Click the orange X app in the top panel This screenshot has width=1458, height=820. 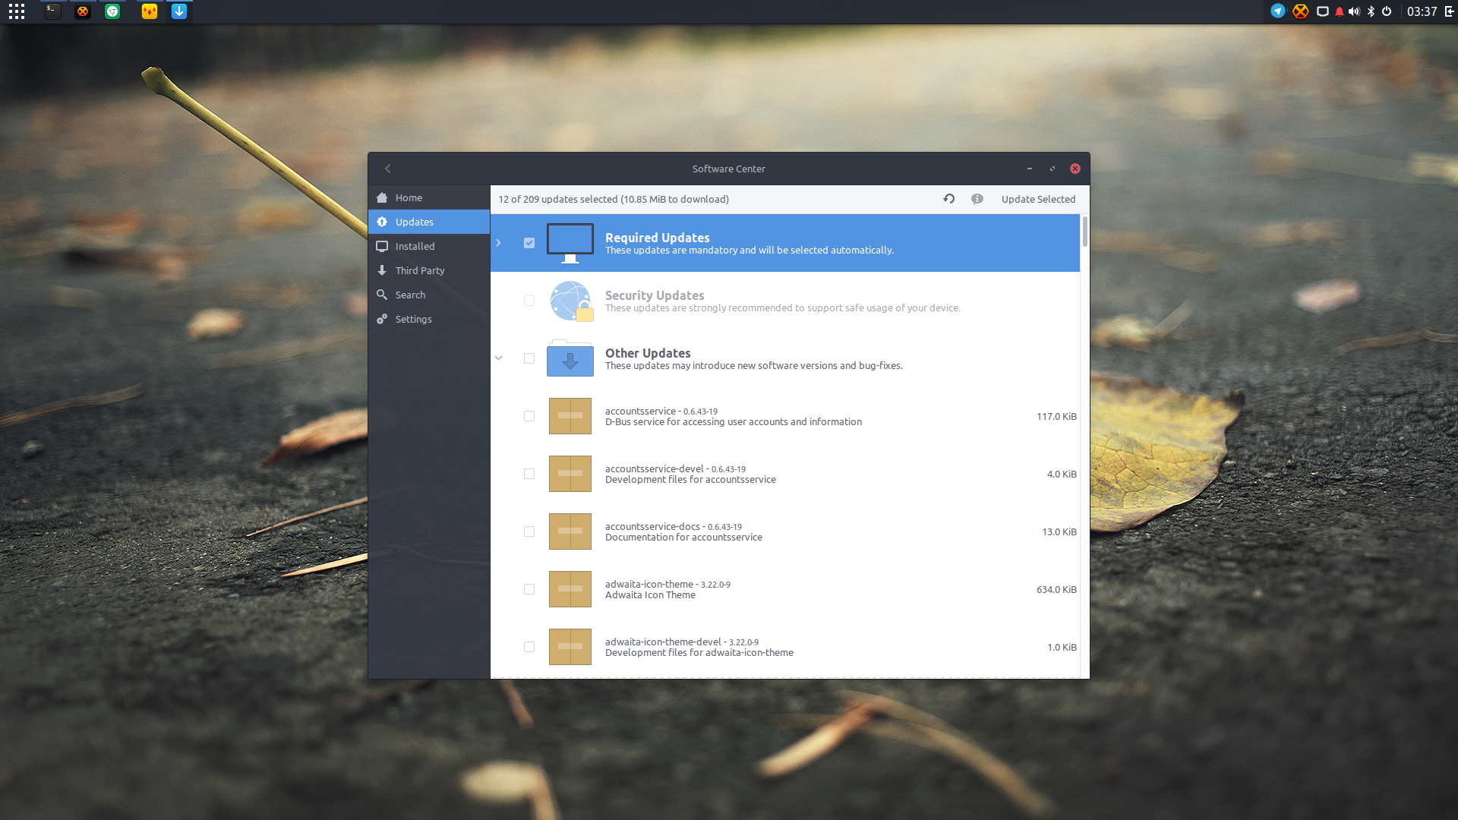pos(83,11)
